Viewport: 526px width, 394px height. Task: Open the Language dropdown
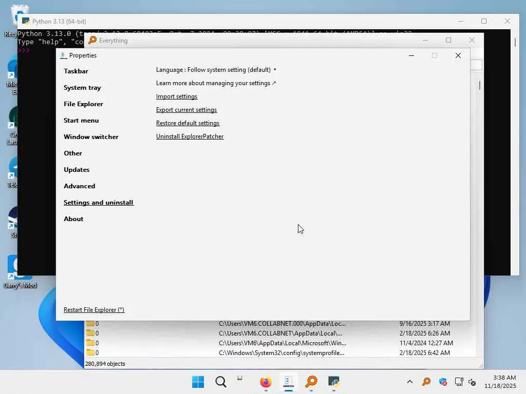pyautogui.click(x=216, y=70)
